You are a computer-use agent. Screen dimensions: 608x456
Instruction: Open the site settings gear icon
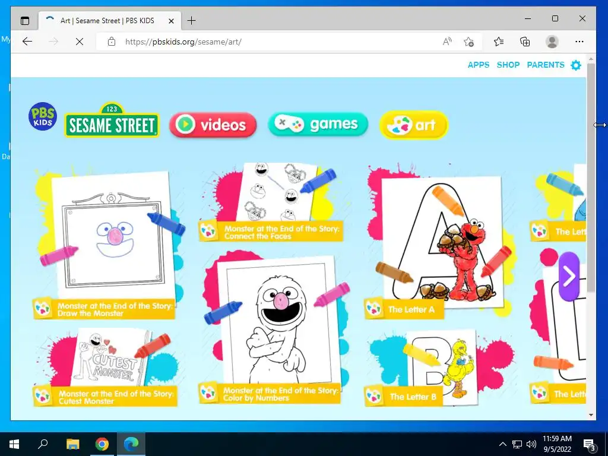576,65
